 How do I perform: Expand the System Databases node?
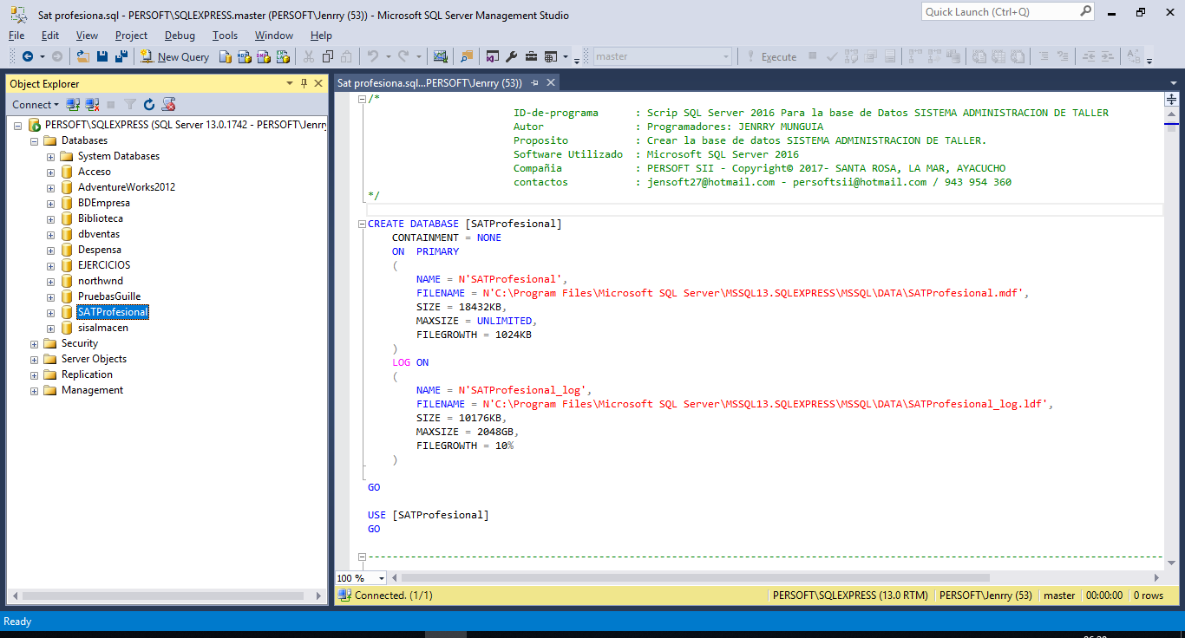(x=51, y=156)
